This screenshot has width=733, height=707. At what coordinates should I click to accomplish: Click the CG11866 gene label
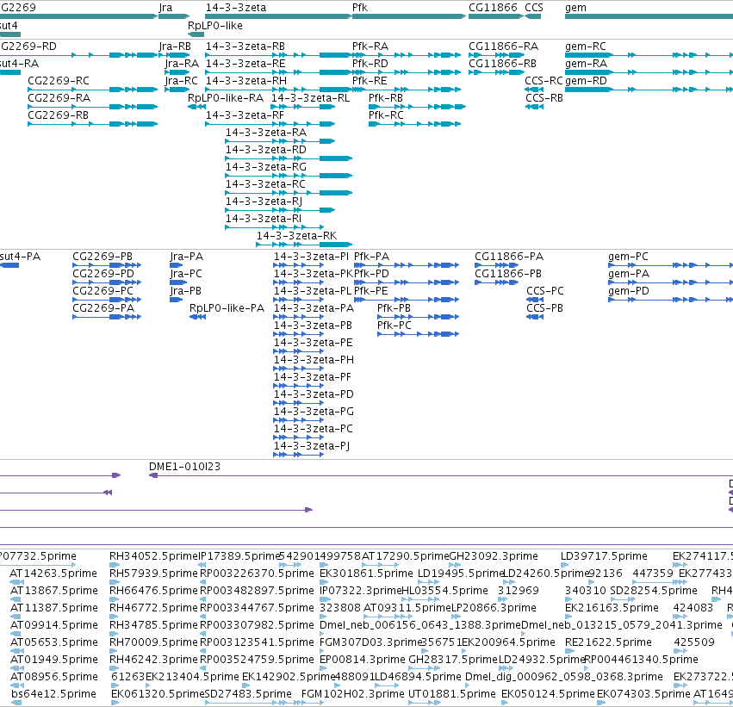(493, 8)
